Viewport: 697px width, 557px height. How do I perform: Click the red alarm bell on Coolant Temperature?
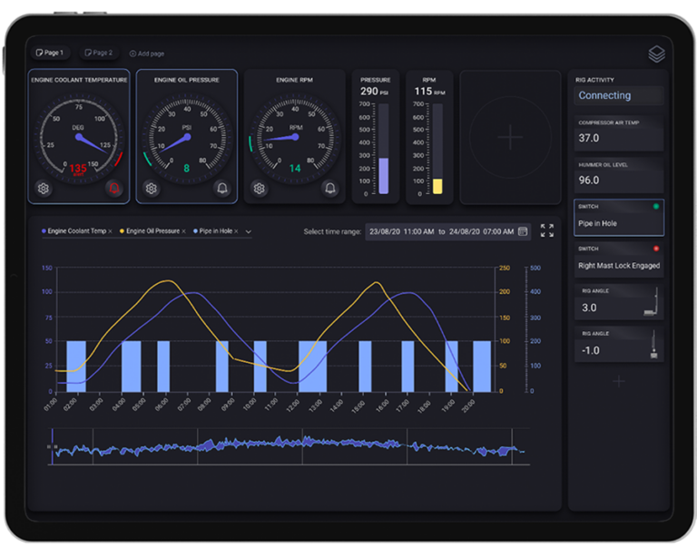[114, 189]
